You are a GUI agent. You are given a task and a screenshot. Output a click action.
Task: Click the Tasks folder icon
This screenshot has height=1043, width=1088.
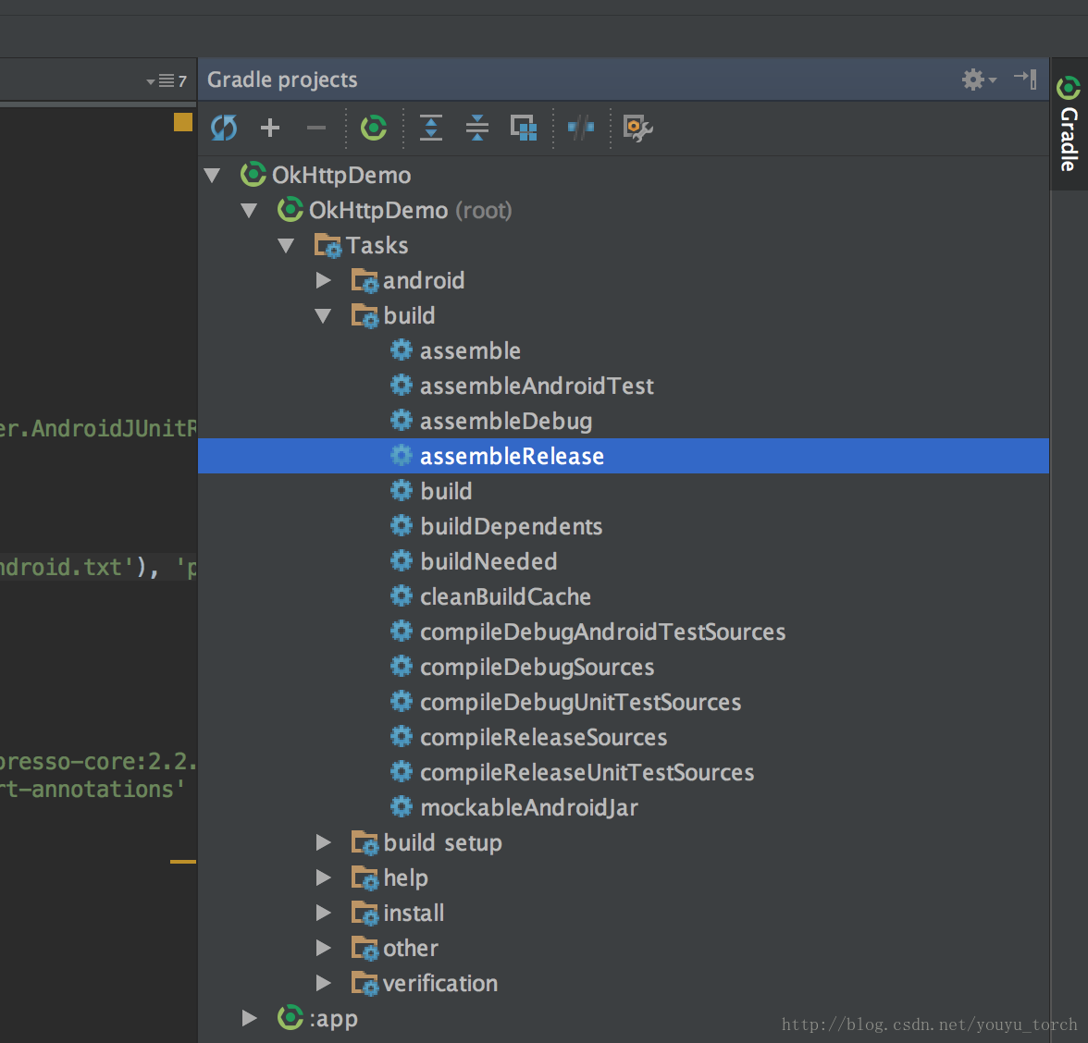(328, 246)
